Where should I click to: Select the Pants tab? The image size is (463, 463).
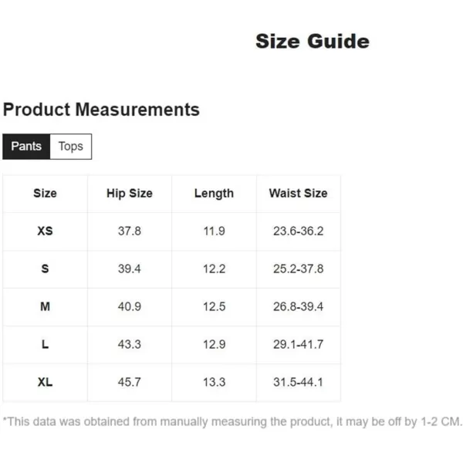point(26,147)
